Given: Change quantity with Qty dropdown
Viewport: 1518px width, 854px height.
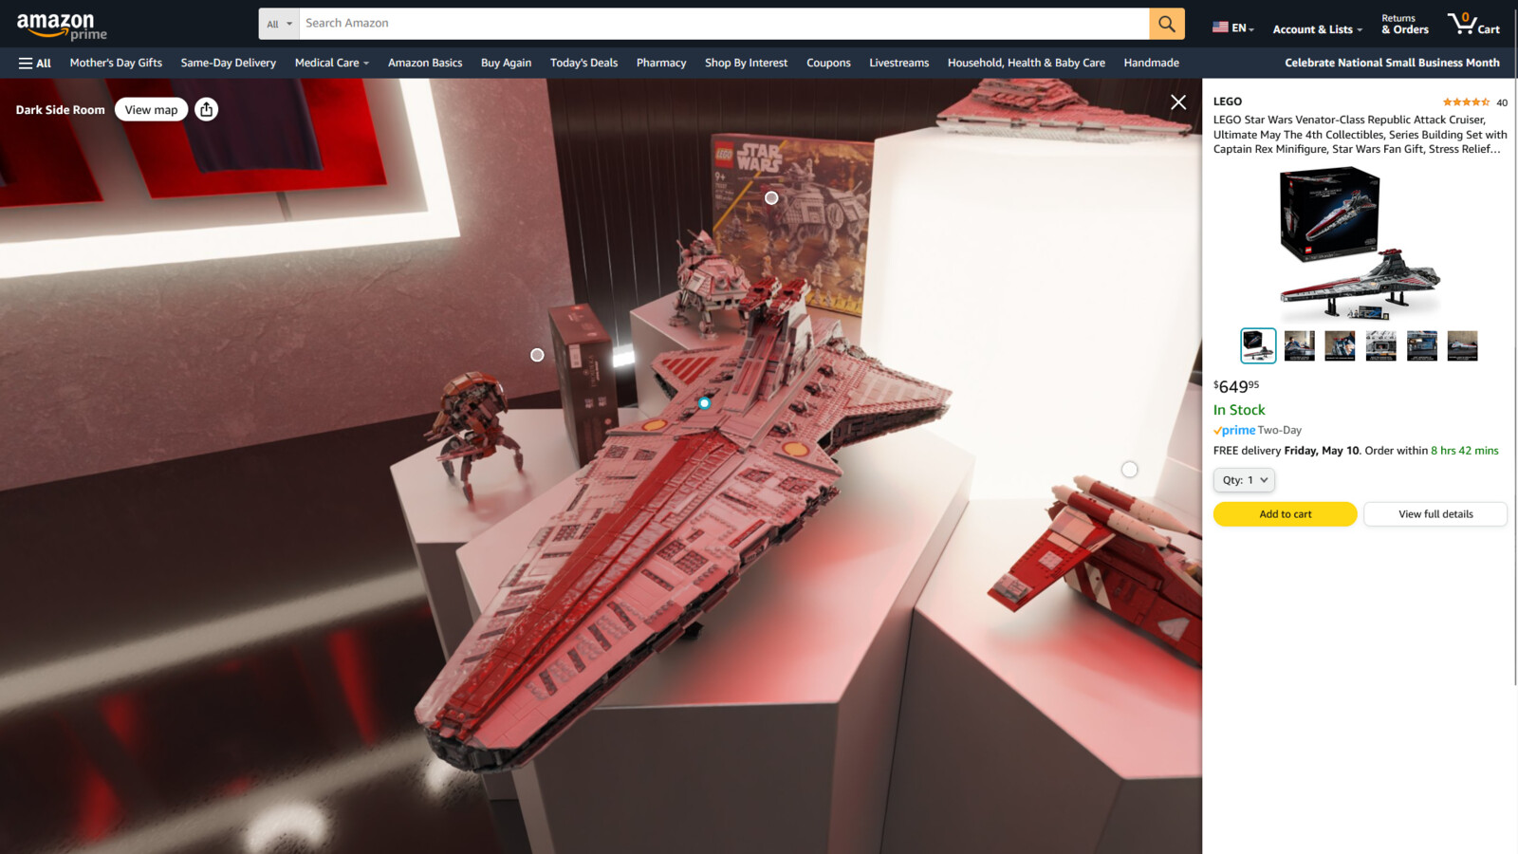Looking at the screenshot, I should click(x=1244, y=480).
